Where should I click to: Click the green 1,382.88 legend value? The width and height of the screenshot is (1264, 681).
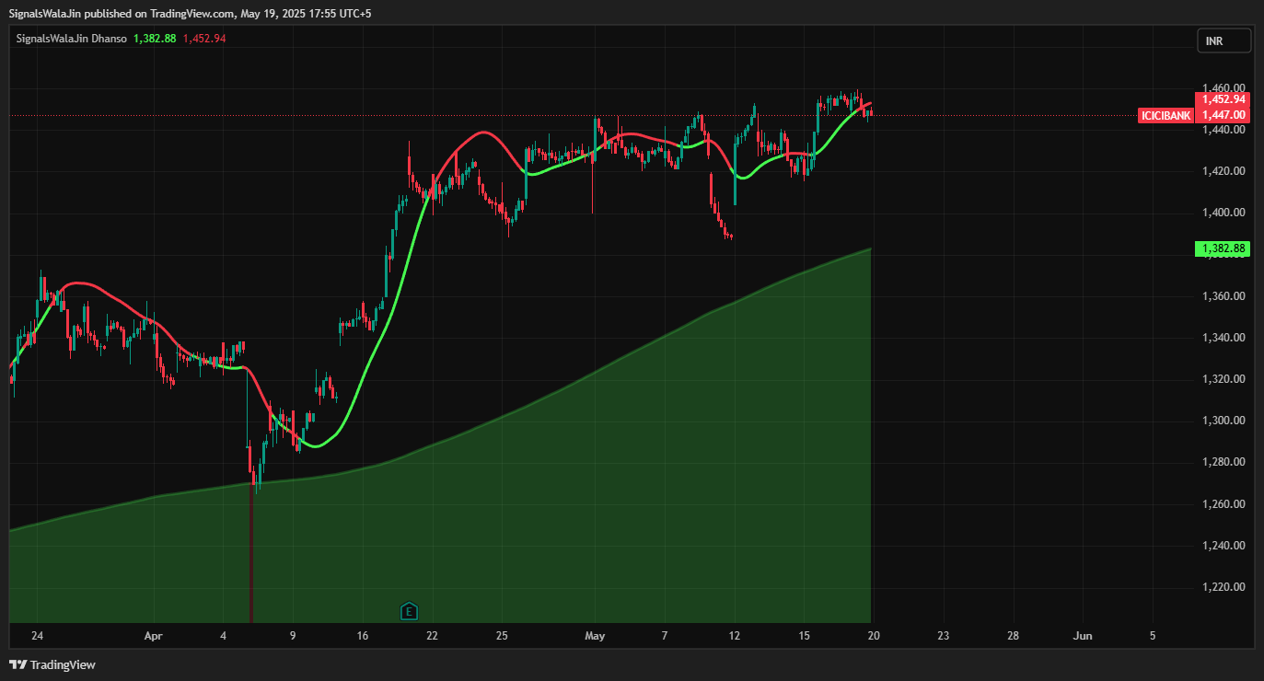pos(155,39)
